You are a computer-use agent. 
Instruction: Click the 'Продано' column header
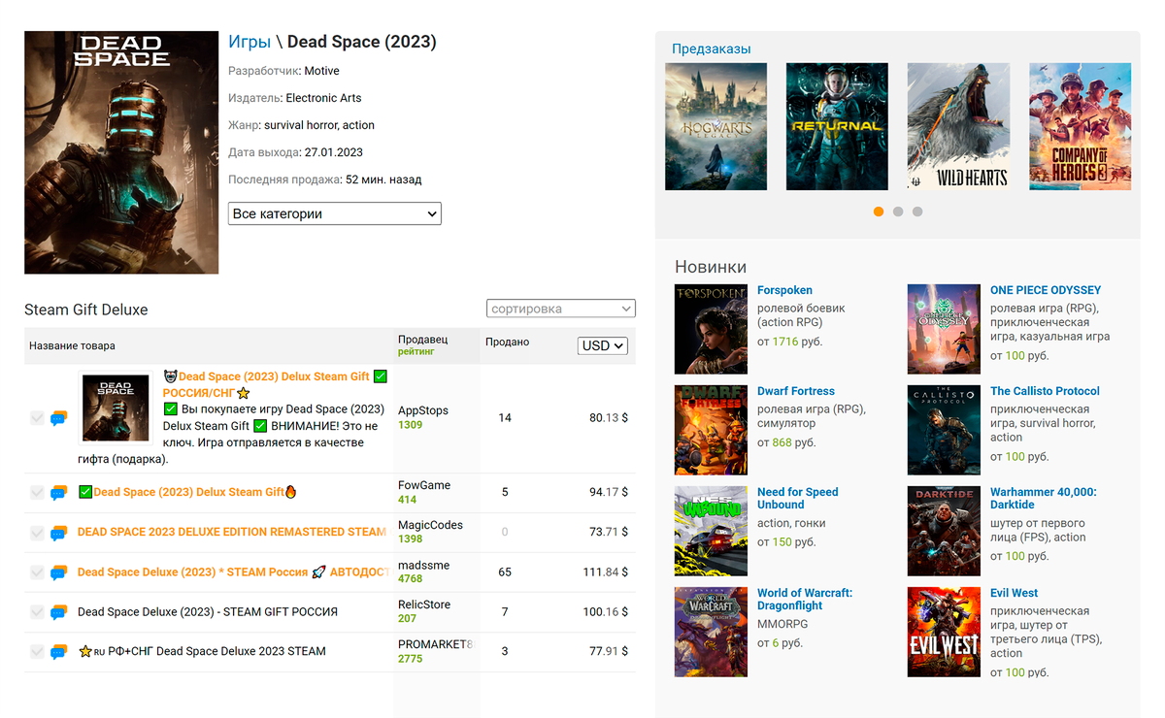507,342
